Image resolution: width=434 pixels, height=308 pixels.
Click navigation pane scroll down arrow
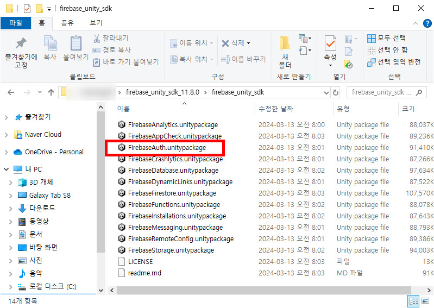100,290
